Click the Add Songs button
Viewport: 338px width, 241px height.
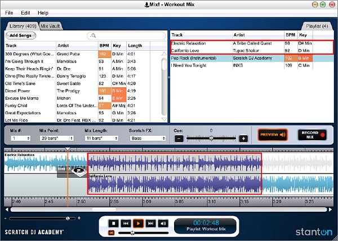click(x=21, y=35)
